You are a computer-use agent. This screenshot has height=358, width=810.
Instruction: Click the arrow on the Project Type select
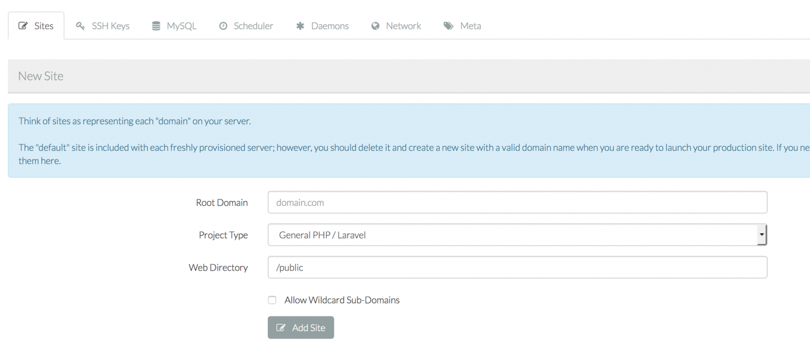click(761, 235)
